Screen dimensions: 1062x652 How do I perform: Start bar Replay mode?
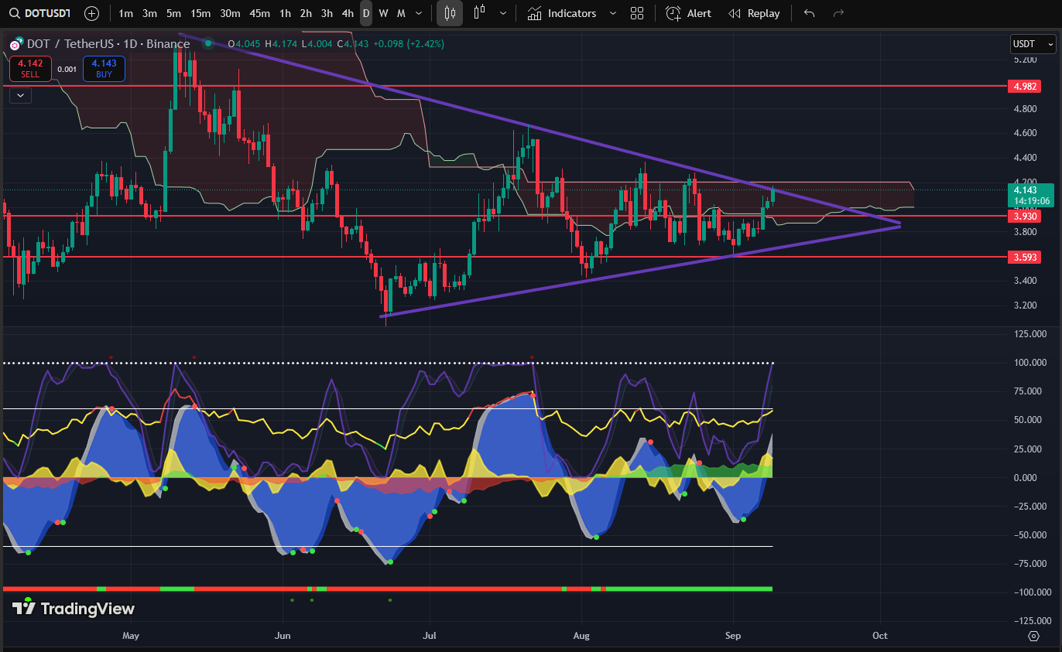point(755,13)
